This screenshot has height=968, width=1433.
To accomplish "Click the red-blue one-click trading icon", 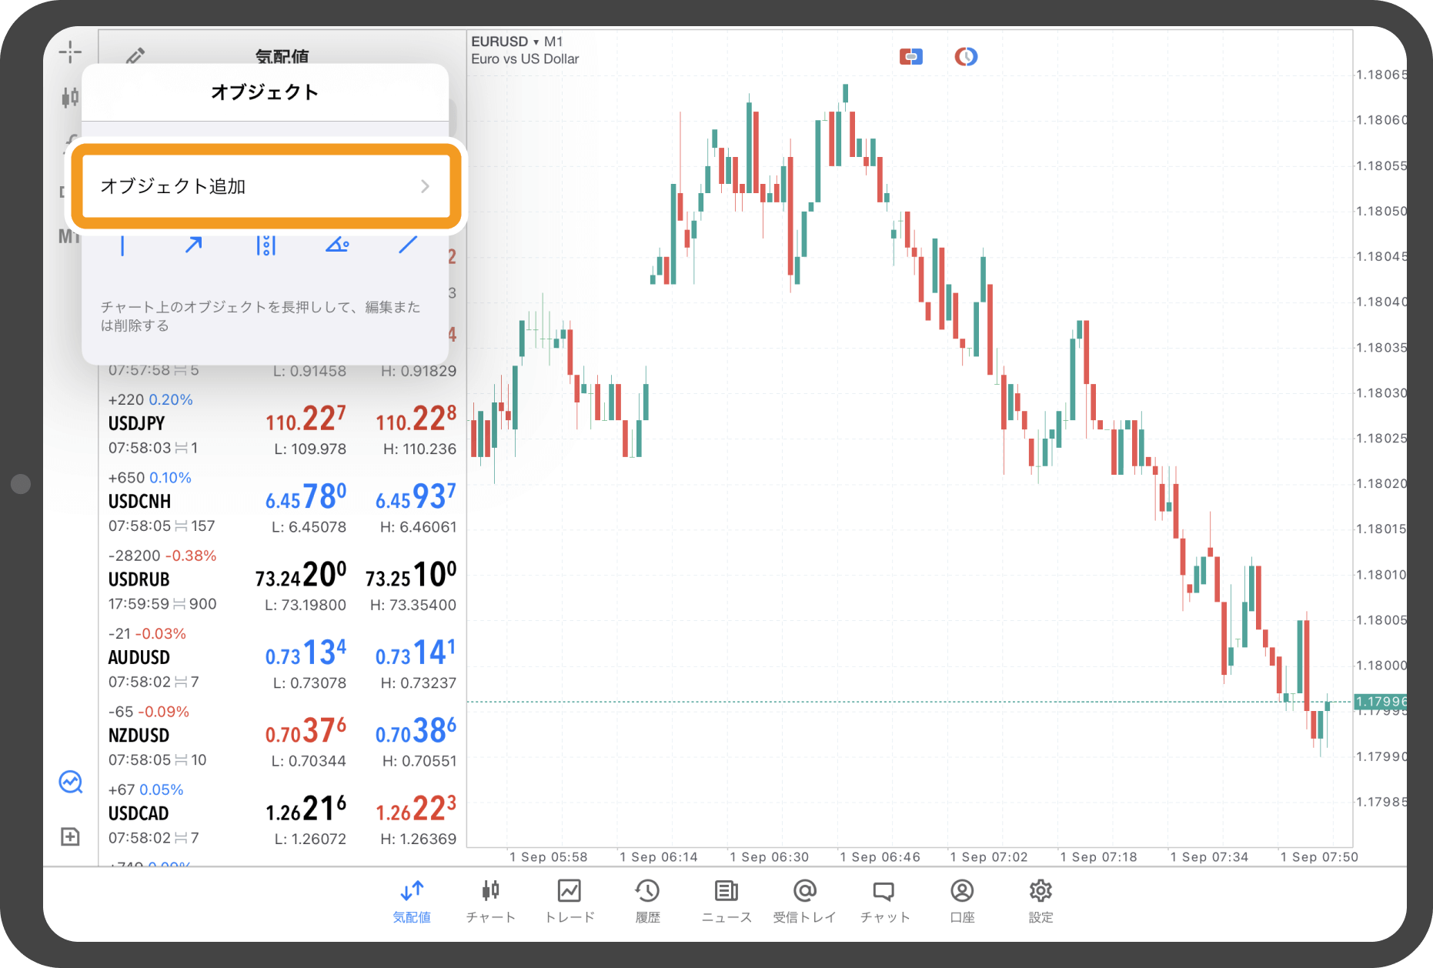I will [x=910, y=57].
